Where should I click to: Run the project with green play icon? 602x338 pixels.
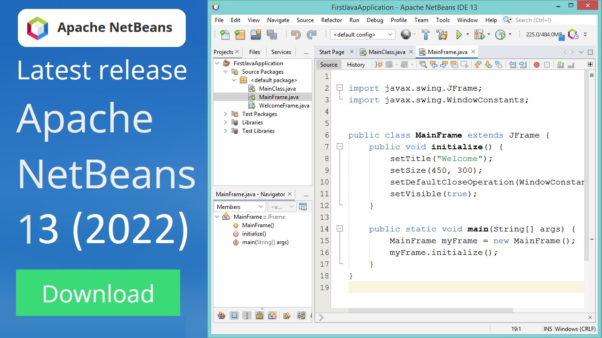tap(459, 34)
